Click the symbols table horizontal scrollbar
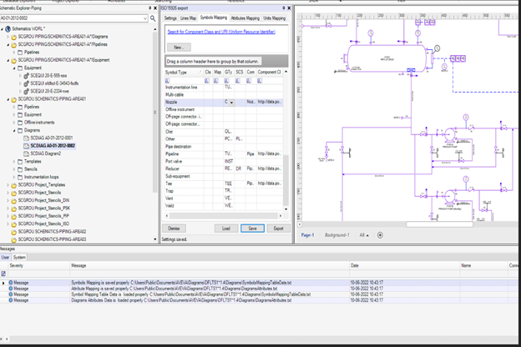This screenshot has width=521, height=347. (x=224, y=216)
